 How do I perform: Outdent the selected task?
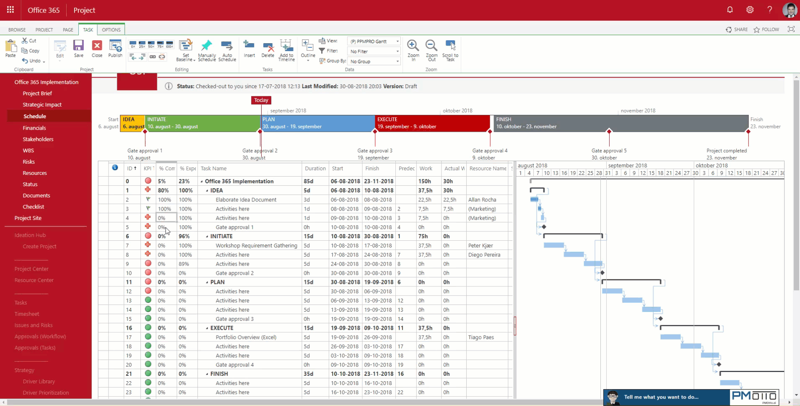[133, 57]
